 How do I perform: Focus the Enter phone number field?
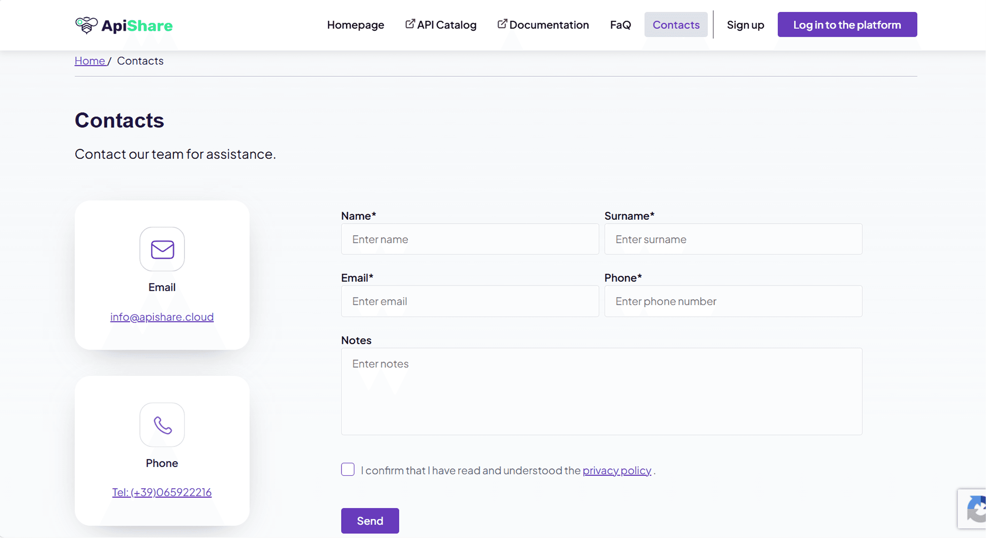(x=733, y=301)
